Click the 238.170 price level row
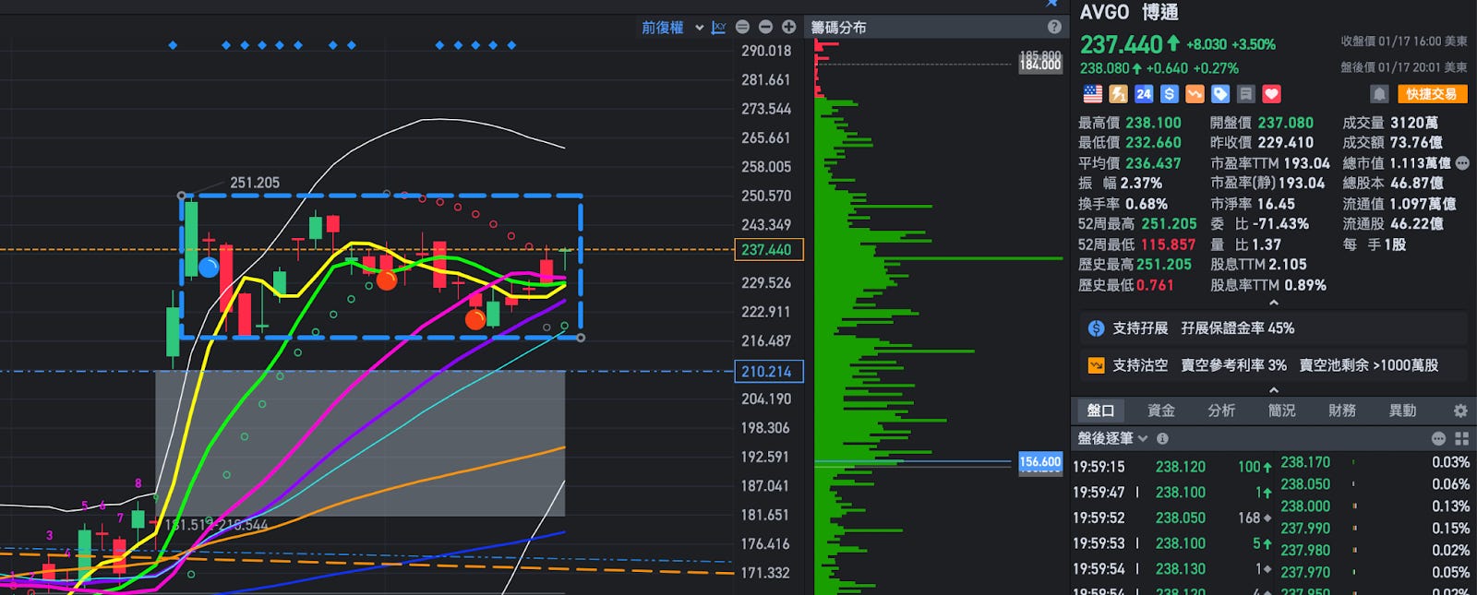 (x=1375, y=462)
